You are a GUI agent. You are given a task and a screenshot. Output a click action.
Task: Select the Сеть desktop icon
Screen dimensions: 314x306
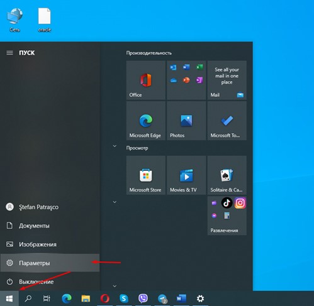[x=14, y=20]
